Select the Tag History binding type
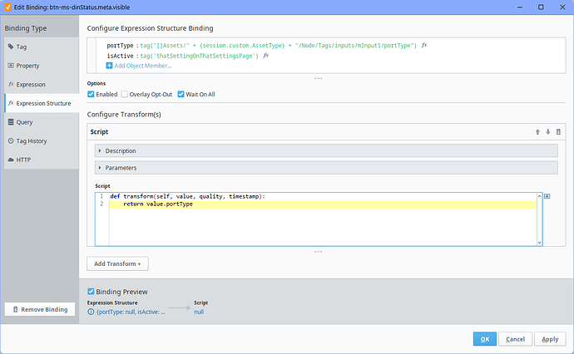 pos(42,140)
